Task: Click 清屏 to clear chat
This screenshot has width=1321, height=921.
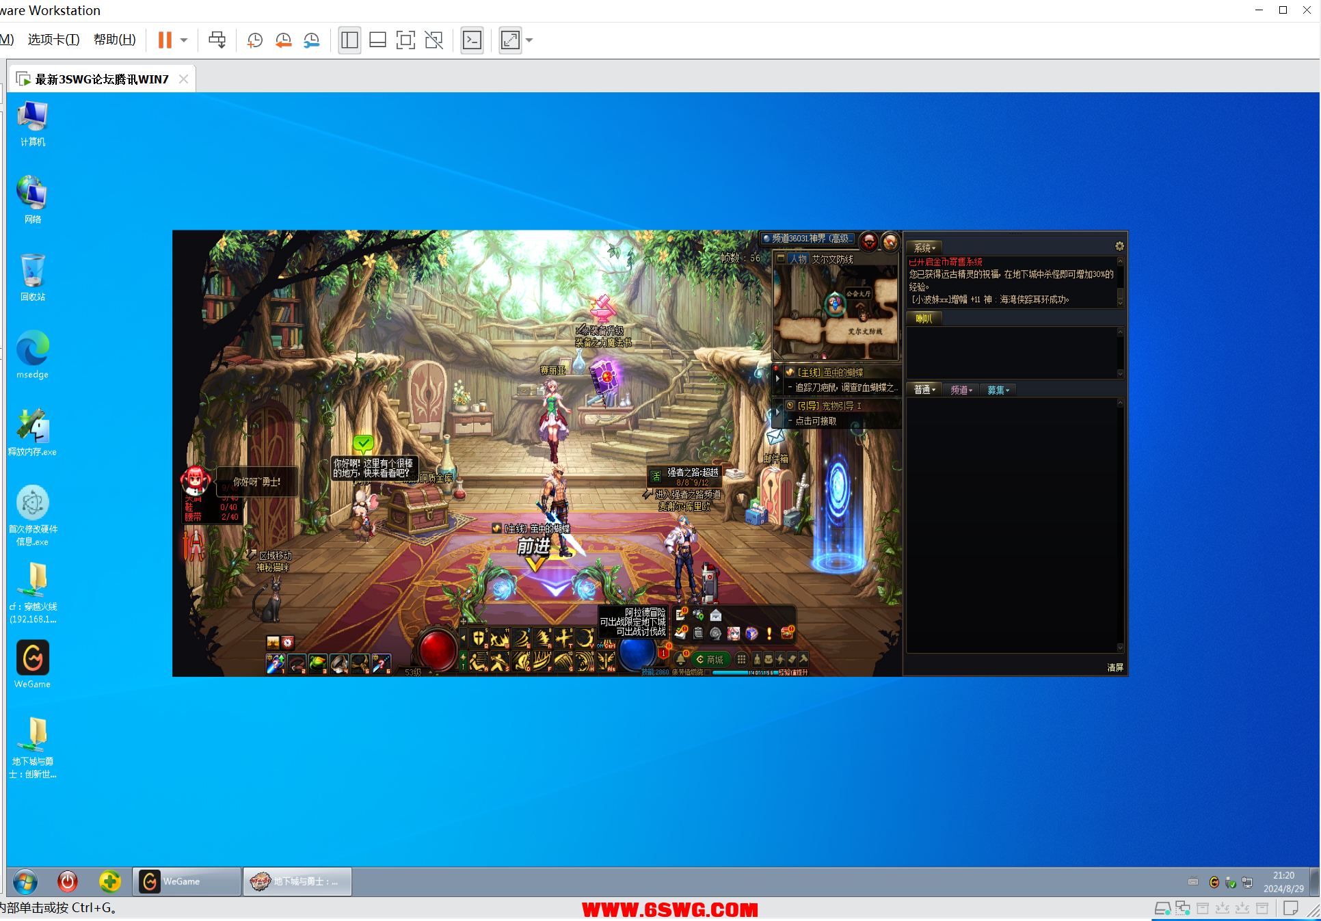Action: click(x=1115, y=667)
